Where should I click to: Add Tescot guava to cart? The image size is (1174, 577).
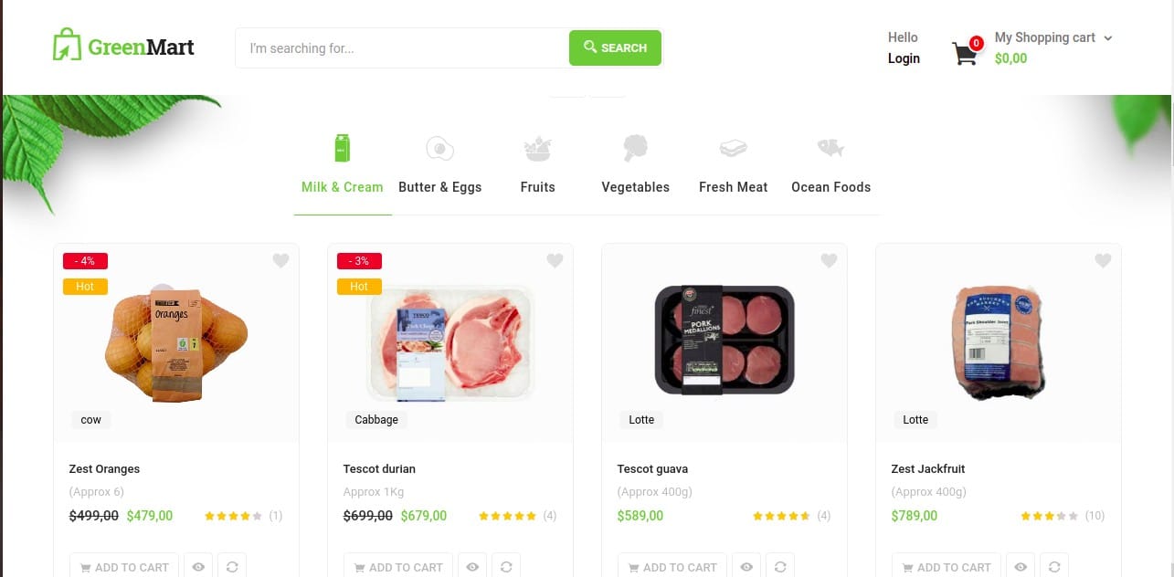point(672,567)
